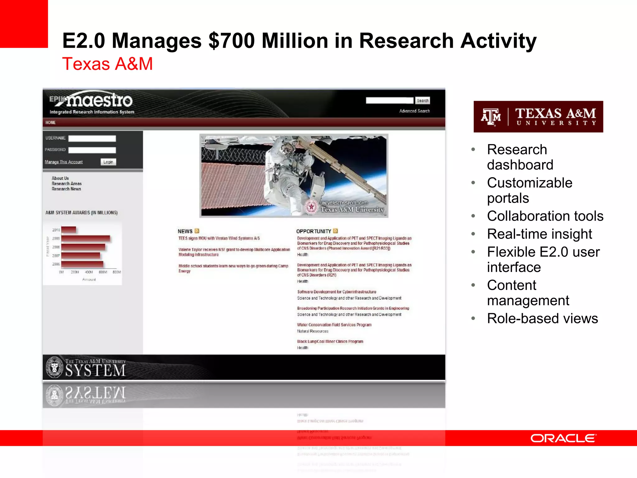Click the Customizable portals bullet text
The height and width of the screenshot is (478, 637).
pos(530,190)
